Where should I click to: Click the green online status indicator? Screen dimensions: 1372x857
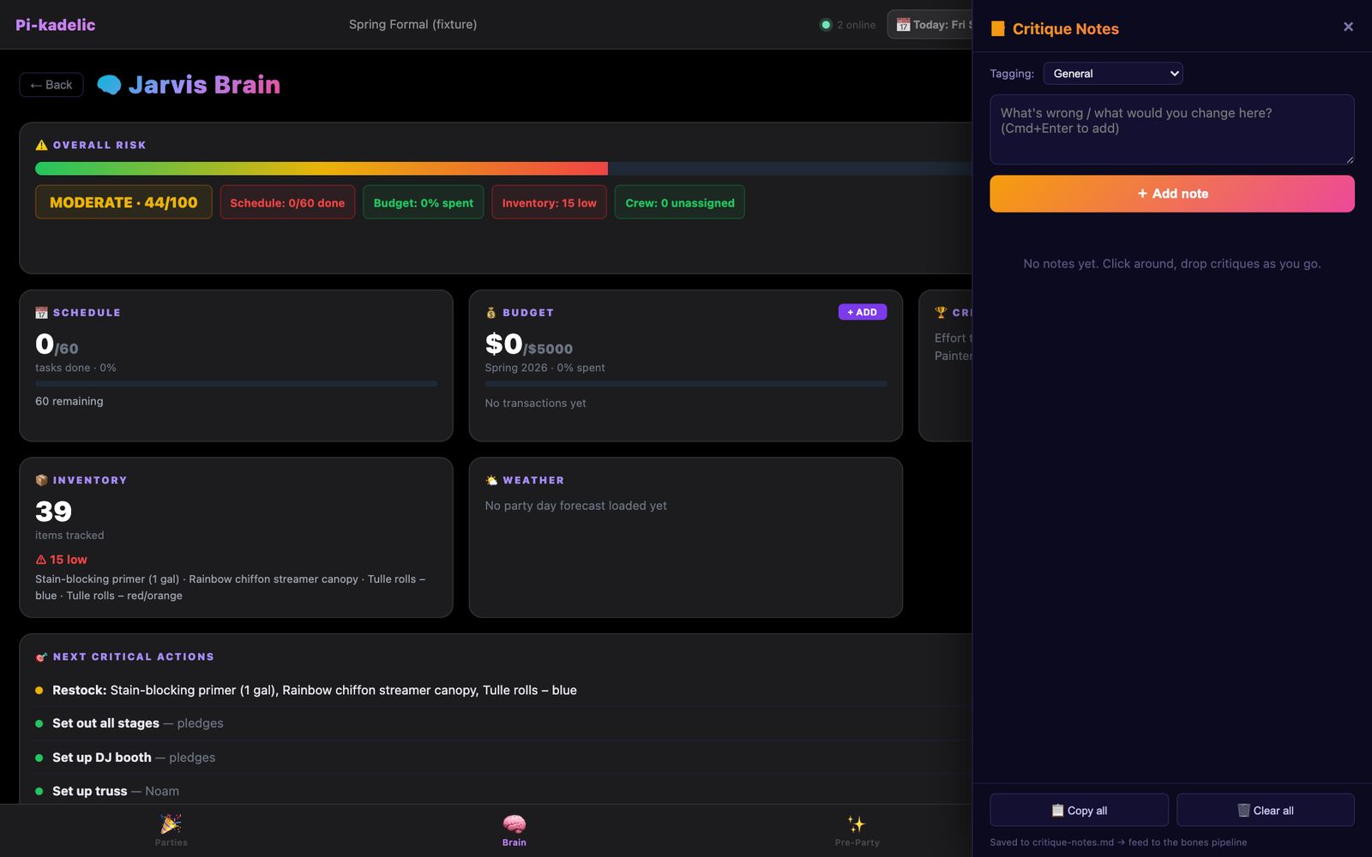click(x=826, y=25)
